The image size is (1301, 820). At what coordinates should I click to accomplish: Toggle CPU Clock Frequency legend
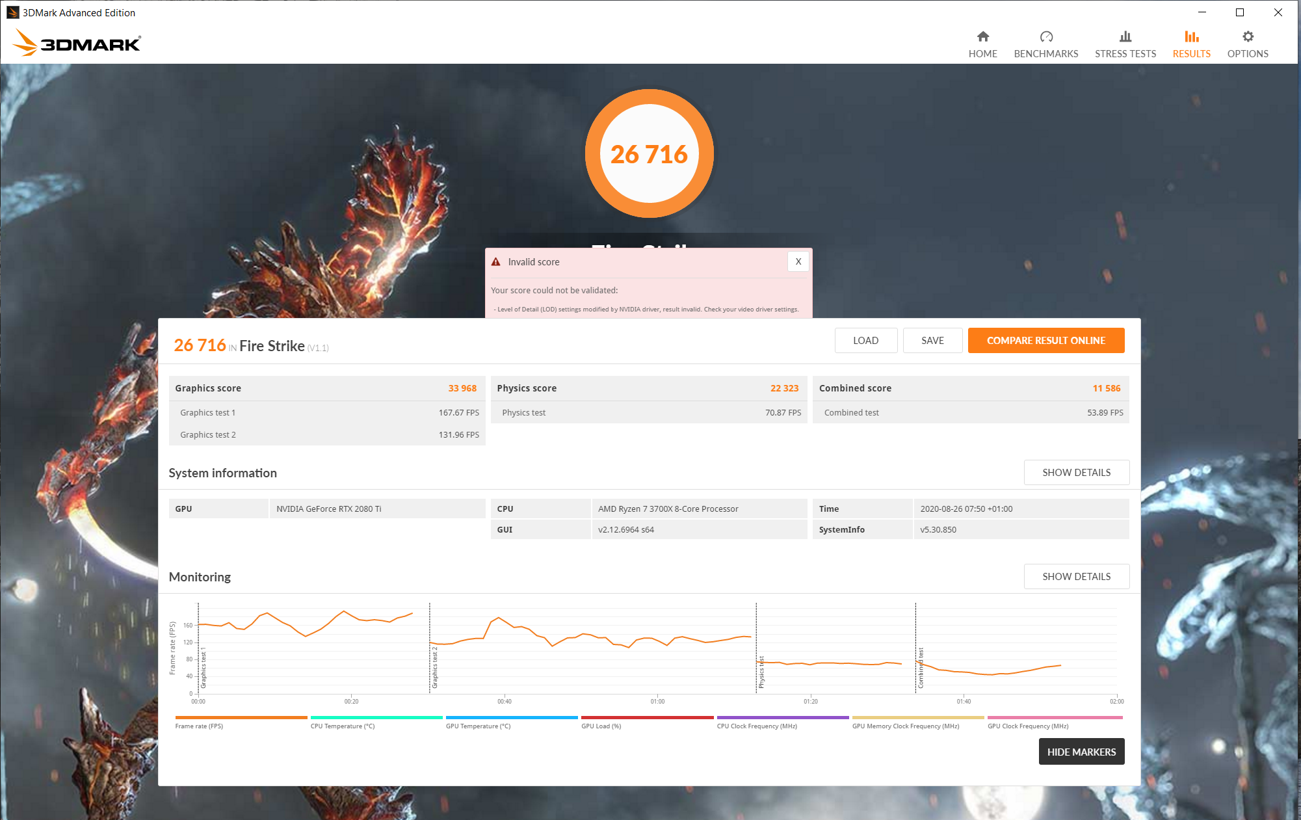782,722
